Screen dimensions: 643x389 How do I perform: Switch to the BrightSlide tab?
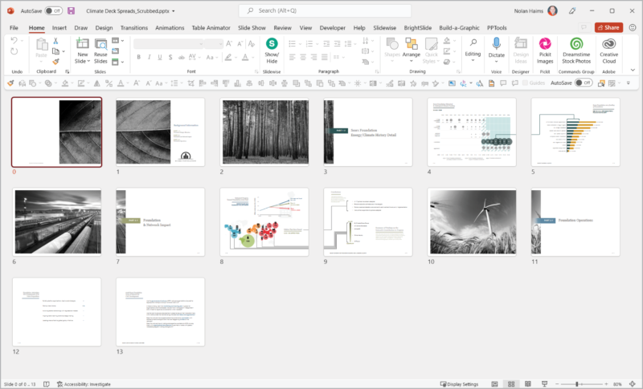click(x=417, y=28)
